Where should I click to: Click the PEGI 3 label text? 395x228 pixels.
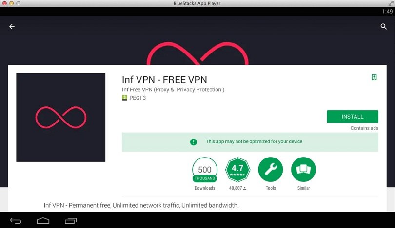[x=138, y=98]
